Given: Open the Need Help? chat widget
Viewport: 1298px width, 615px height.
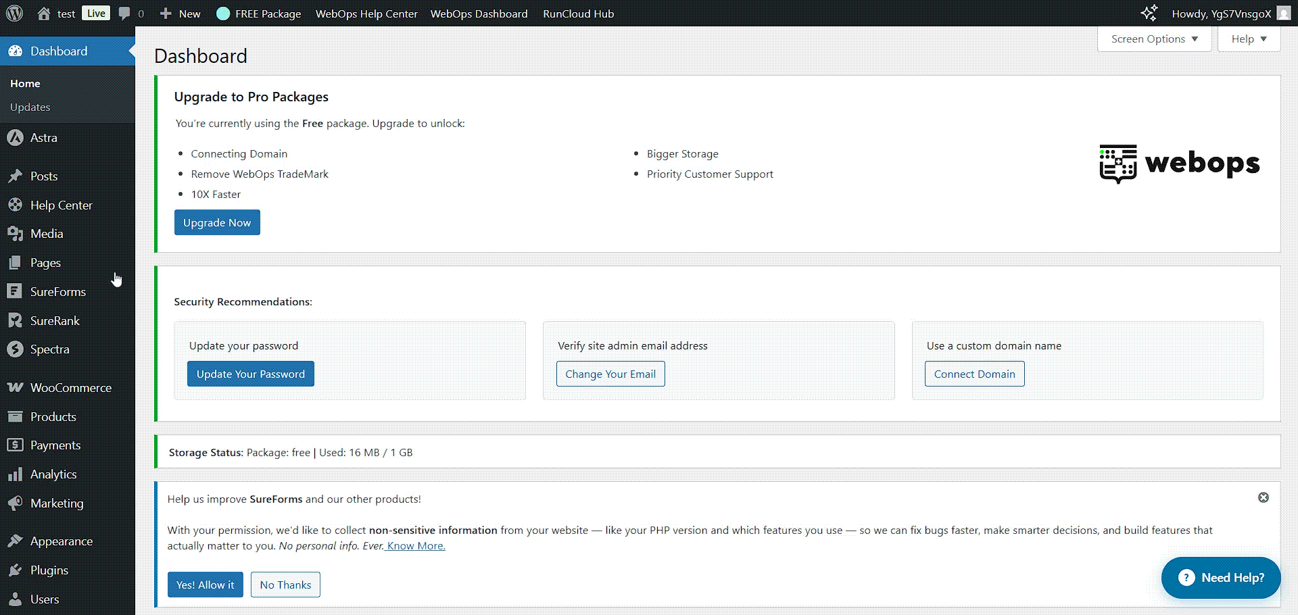Looking at the screenshot, I should (x=1220, y=578).
